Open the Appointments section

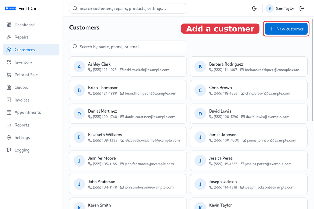(31, 112)
